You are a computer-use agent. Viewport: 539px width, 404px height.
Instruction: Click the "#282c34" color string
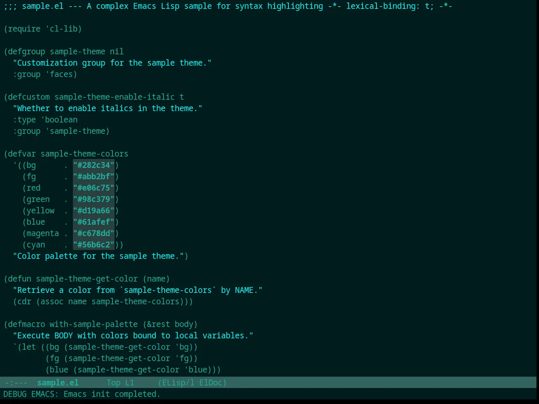point(93,165)
